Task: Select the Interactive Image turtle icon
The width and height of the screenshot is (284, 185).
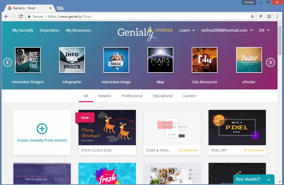Action: [x=116, y=60]
